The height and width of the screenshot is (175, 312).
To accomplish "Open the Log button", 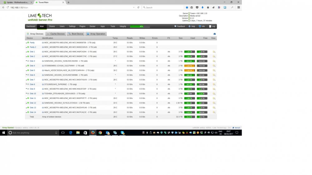I will [212, 26].
